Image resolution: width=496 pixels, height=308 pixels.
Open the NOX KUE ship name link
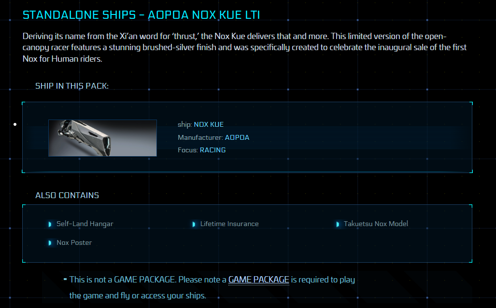pos(209,124)
